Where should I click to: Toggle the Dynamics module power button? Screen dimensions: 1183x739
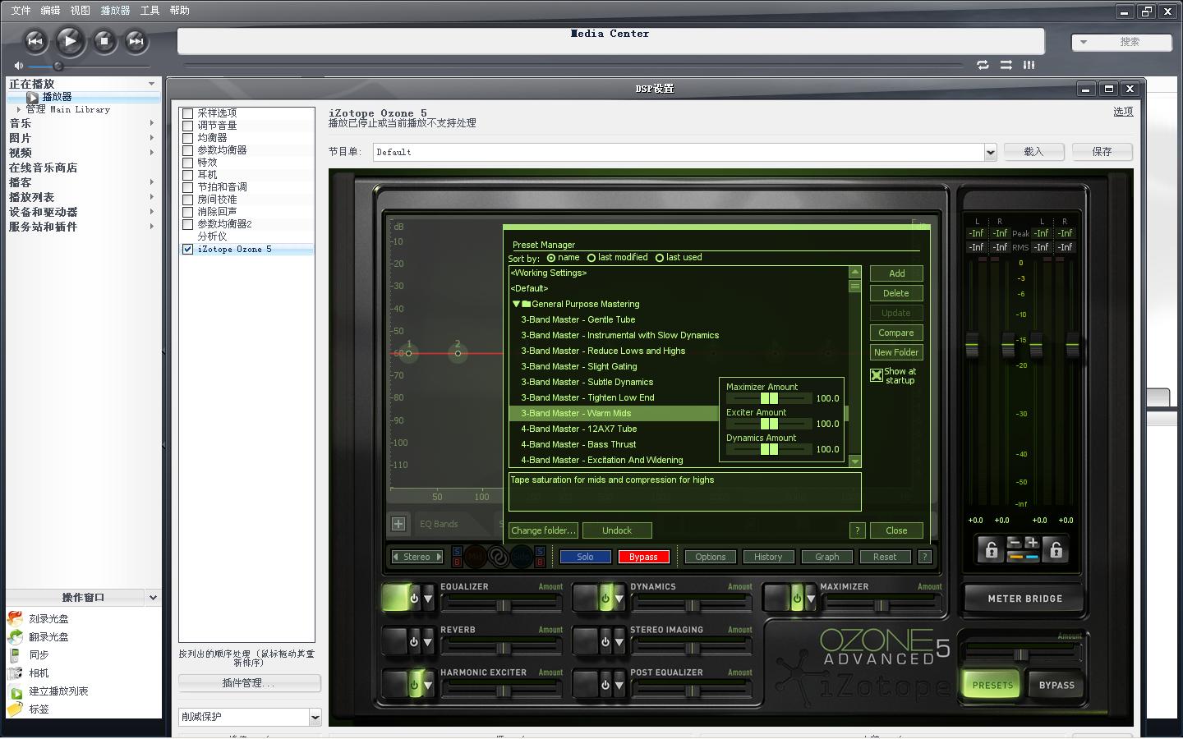click(x=605, y=599)
